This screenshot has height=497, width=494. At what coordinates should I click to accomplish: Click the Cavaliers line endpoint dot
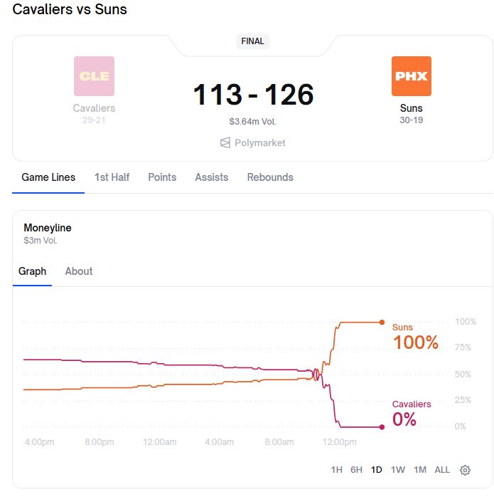click(382, 427)
